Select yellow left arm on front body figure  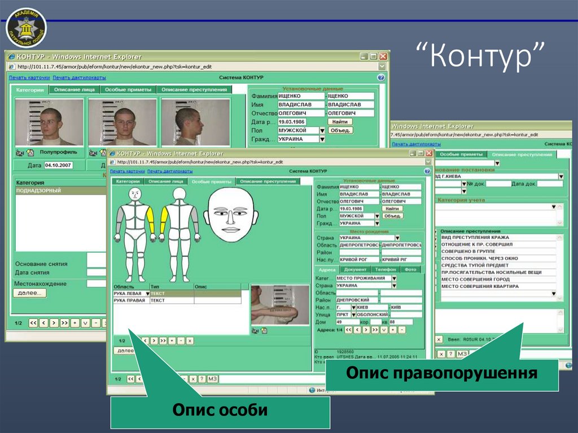[x=151, y=220]
